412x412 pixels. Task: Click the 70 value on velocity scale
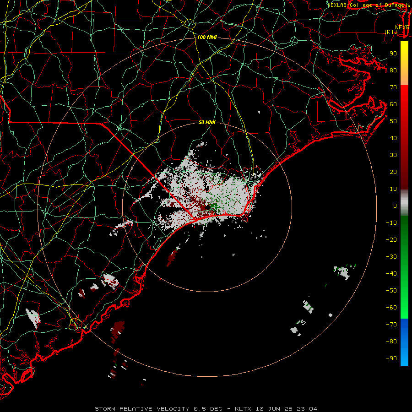[393, 87]
